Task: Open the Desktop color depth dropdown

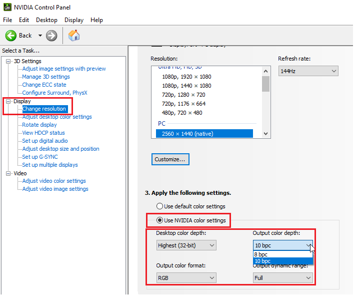Action: click(x=186, y=245)
